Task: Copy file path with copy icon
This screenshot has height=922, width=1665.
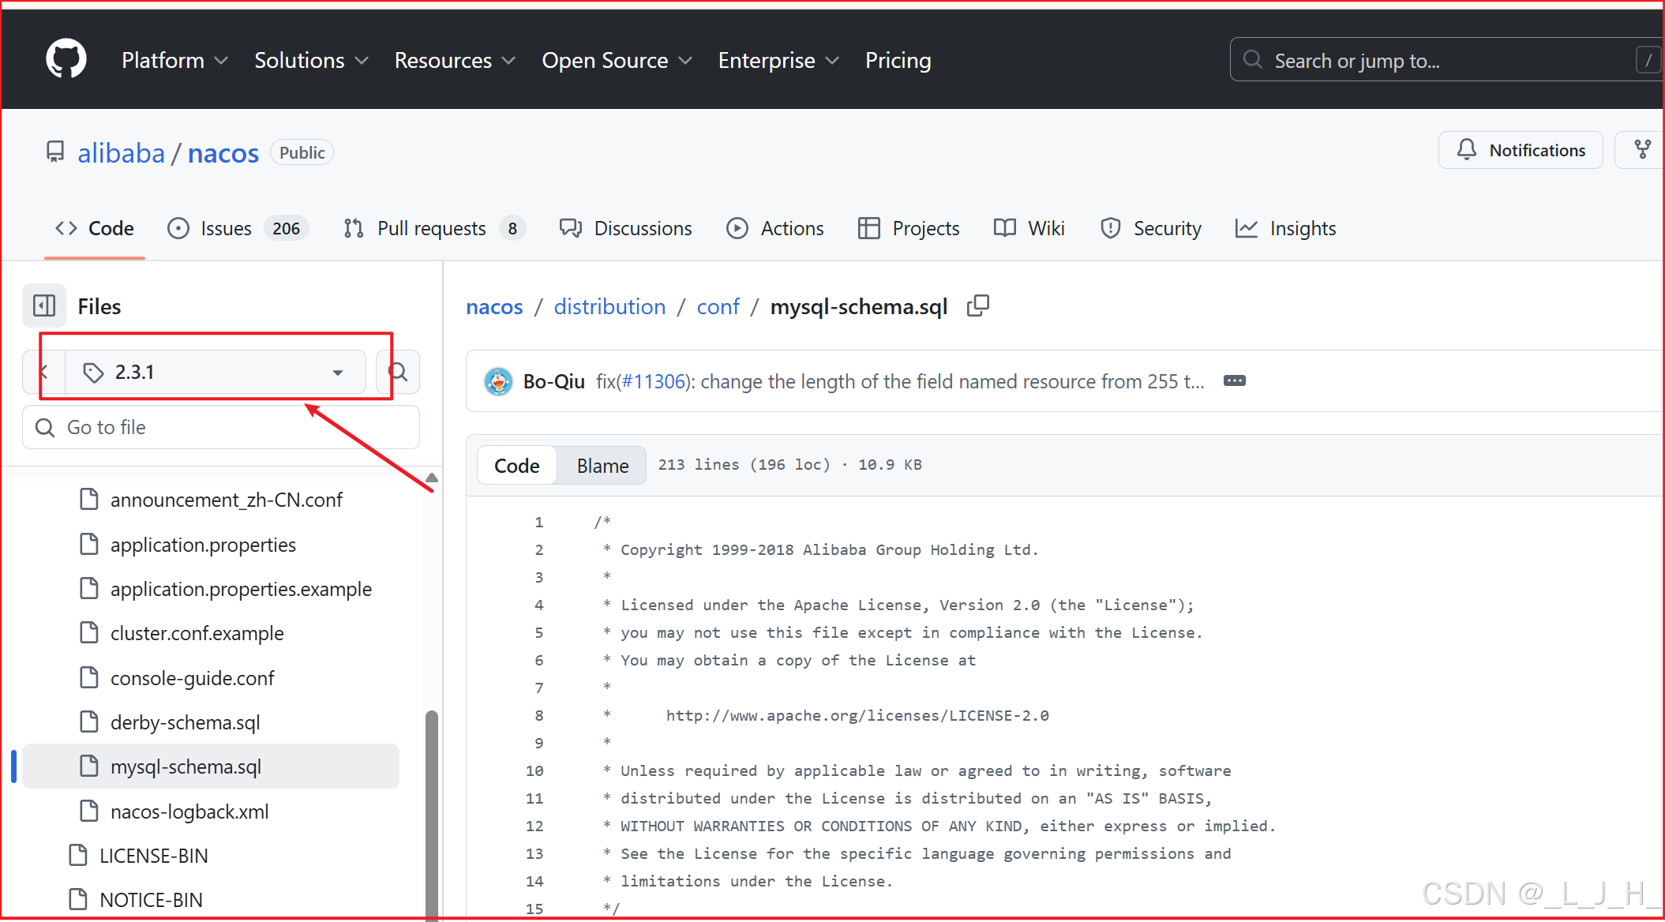Action: coord(977,305)
